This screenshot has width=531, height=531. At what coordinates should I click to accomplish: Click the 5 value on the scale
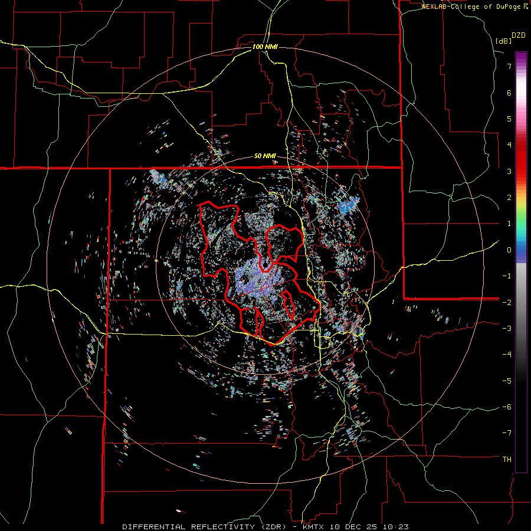509,119
